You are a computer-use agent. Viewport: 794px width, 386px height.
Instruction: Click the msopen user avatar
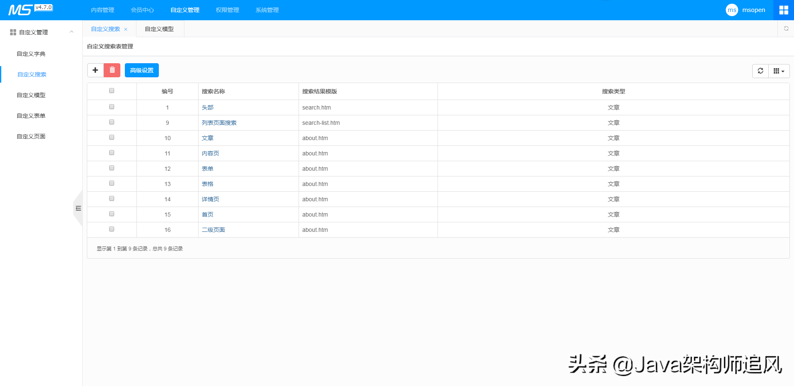pos(732,10)
